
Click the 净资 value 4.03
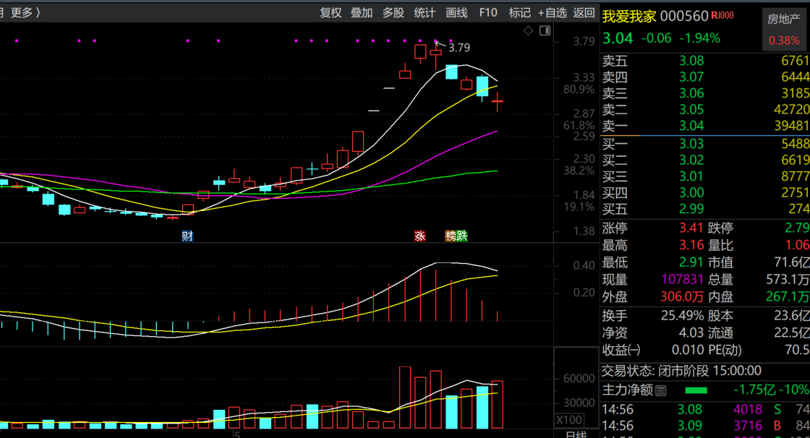click(691, 332)
